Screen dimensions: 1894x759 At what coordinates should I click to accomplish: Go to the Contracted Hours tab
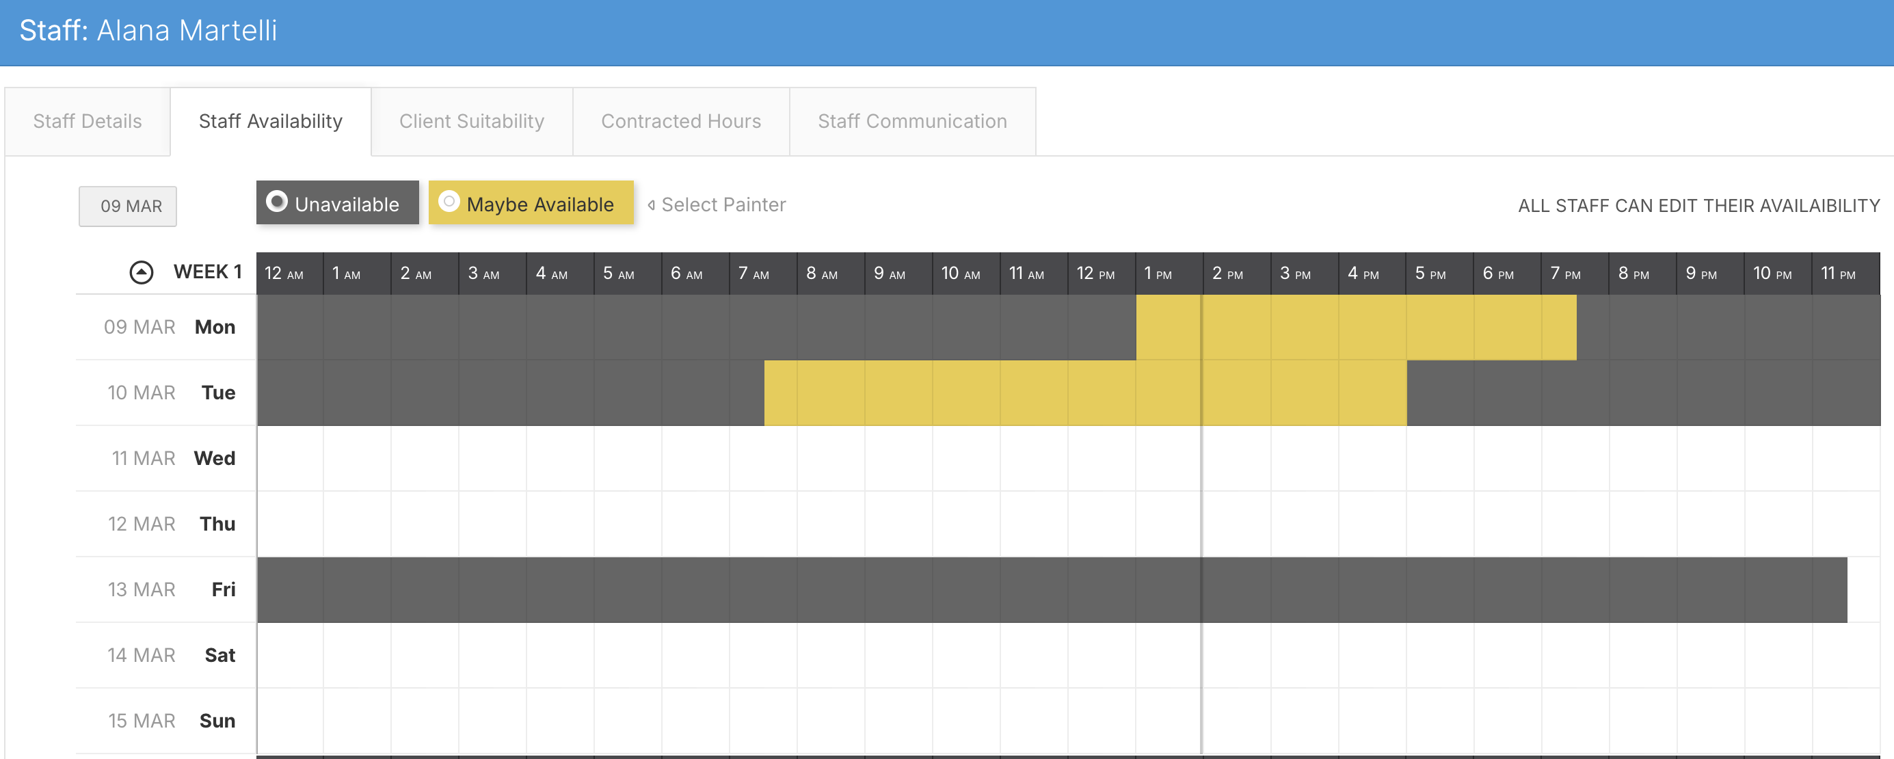click(x=681, y=121)
